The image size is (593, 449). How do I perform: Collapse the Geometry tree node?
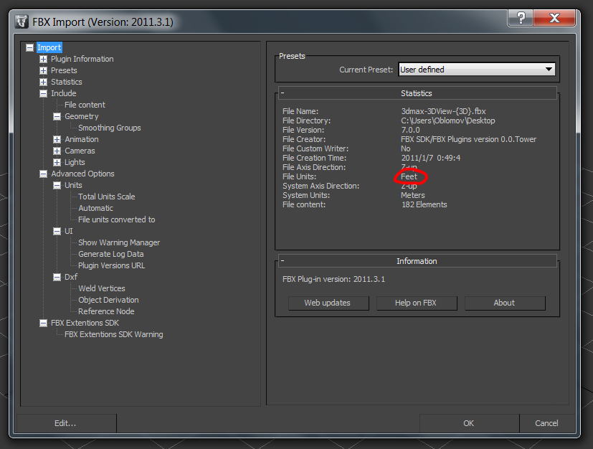(x=57, y=116)
